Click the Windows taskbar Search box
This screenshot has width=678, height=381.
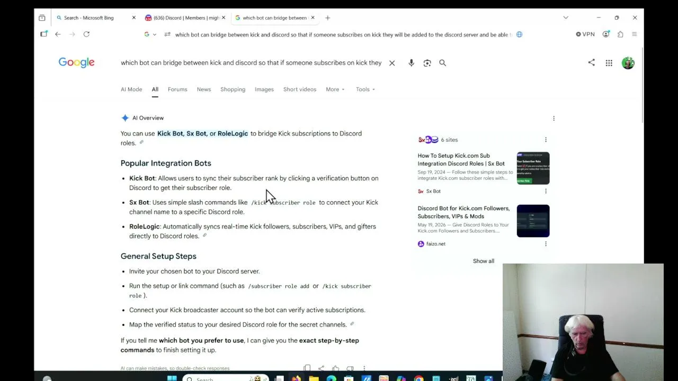226,378
